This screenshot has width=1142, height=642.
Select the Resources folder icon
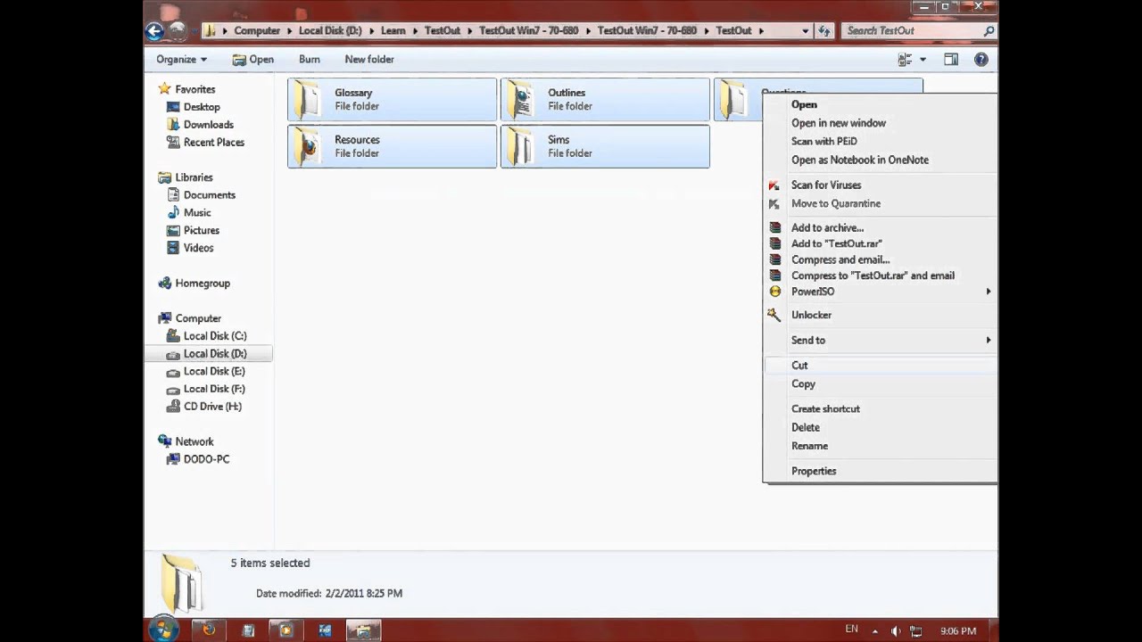click(308, 147)
